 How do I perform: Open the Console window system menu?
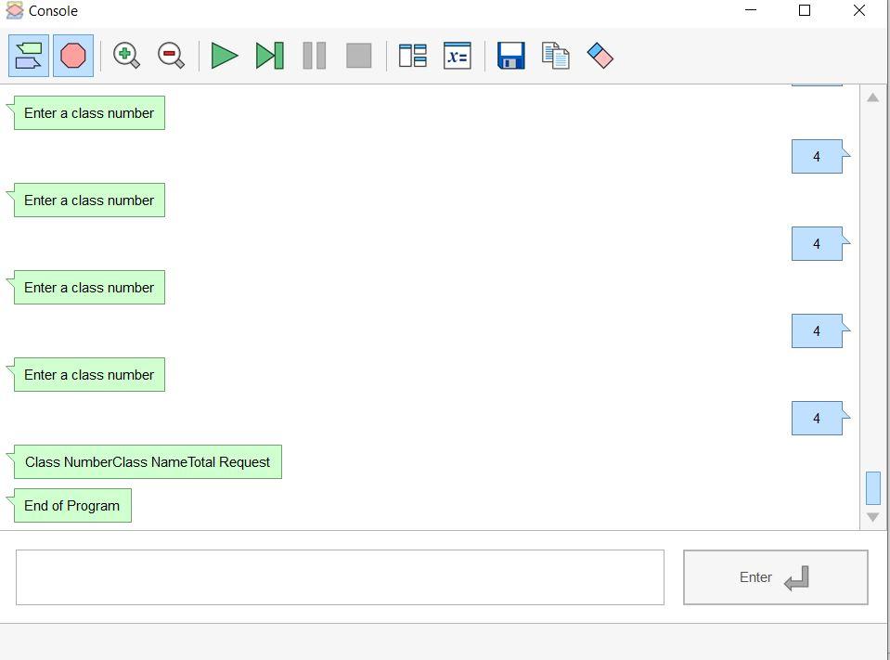click(13, 10)
